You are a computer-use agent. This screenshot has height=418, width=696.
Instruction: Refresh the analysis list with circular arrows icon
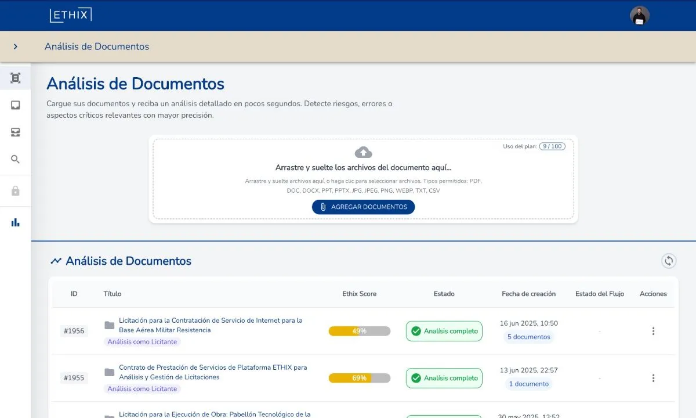pyautogui.click(x=669, y=261)
